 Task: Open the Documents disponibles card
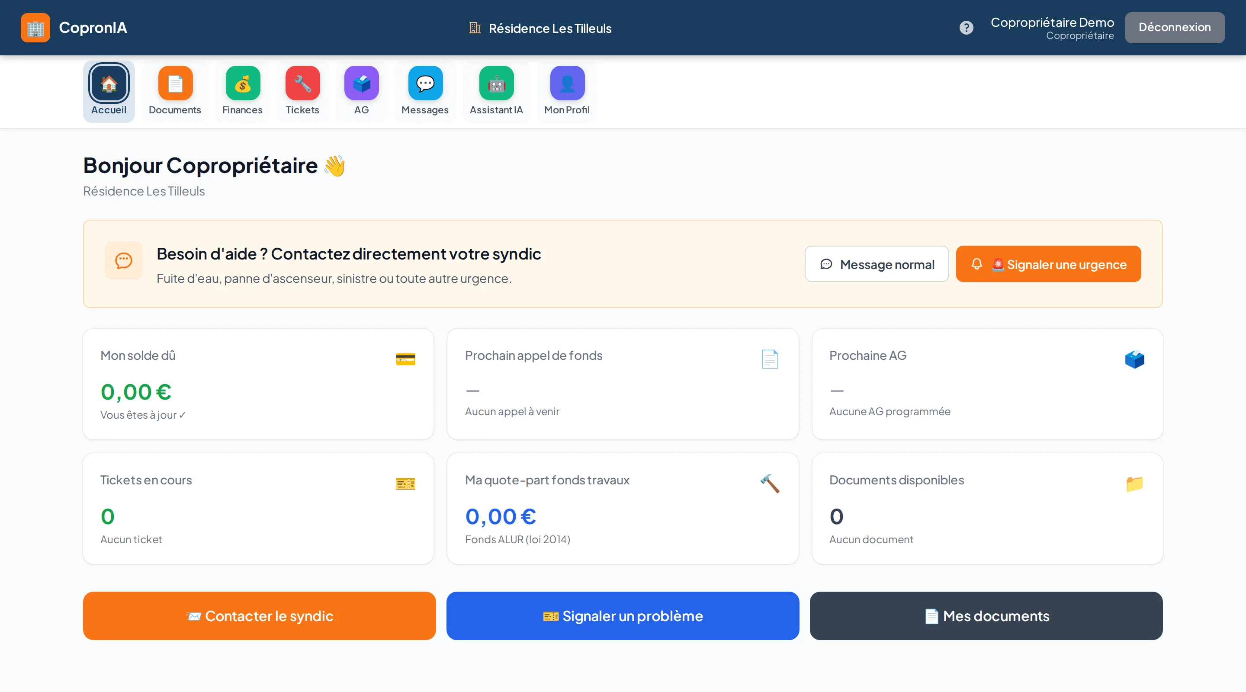pyautogui.click(x=987, y=509)
